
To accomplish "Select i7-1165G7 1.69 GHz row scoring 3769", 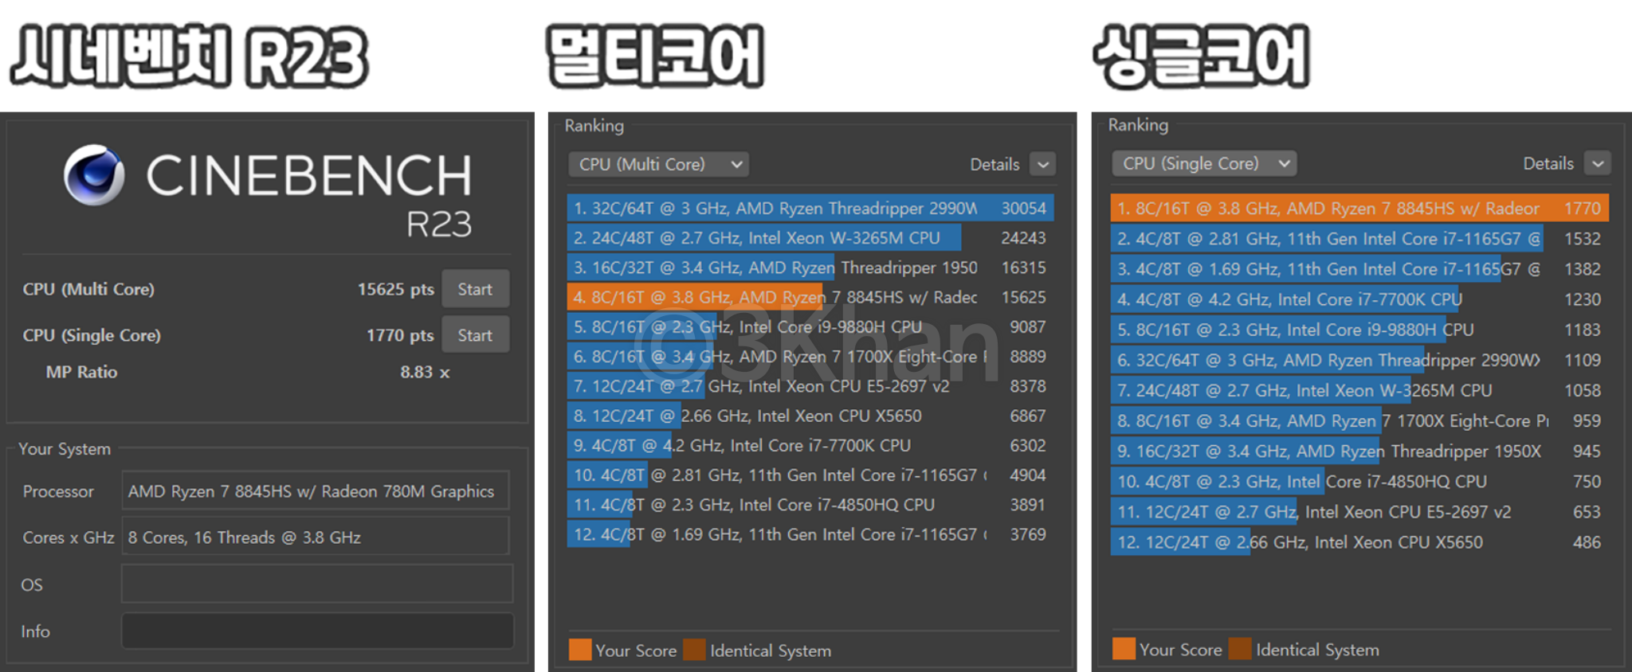I will pyautogui.click(x=810, y=534).
